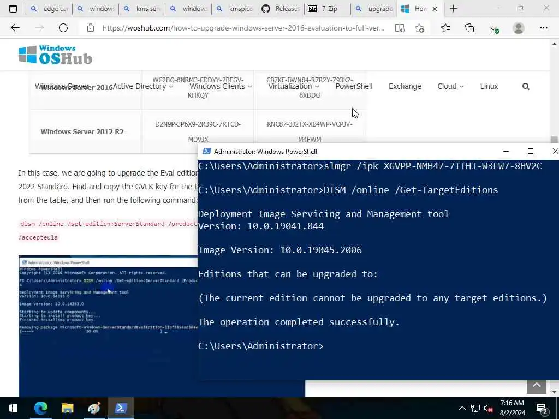This screenshot has height=419, width=559.
Task: Click the PowerShell window title bar icon
Action: (x=207, y=151)
